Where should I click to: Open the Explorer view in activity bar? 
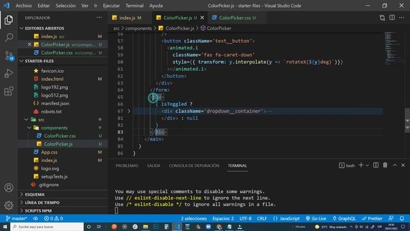8,20
